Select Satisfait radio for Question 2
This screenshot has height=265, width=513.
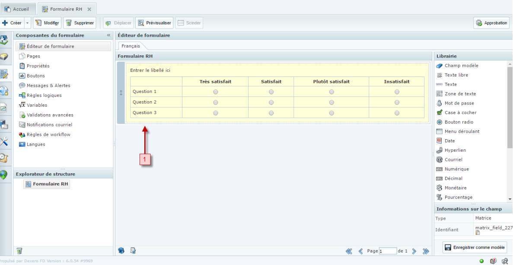(271, 102)
